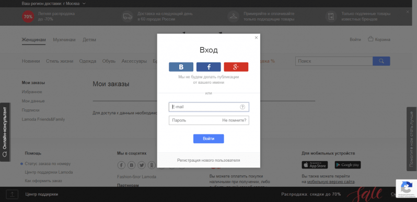Open Мои данные in the sidebar
Image resolution: width=417 pixels, height=202 pixels.
(33, 101)
